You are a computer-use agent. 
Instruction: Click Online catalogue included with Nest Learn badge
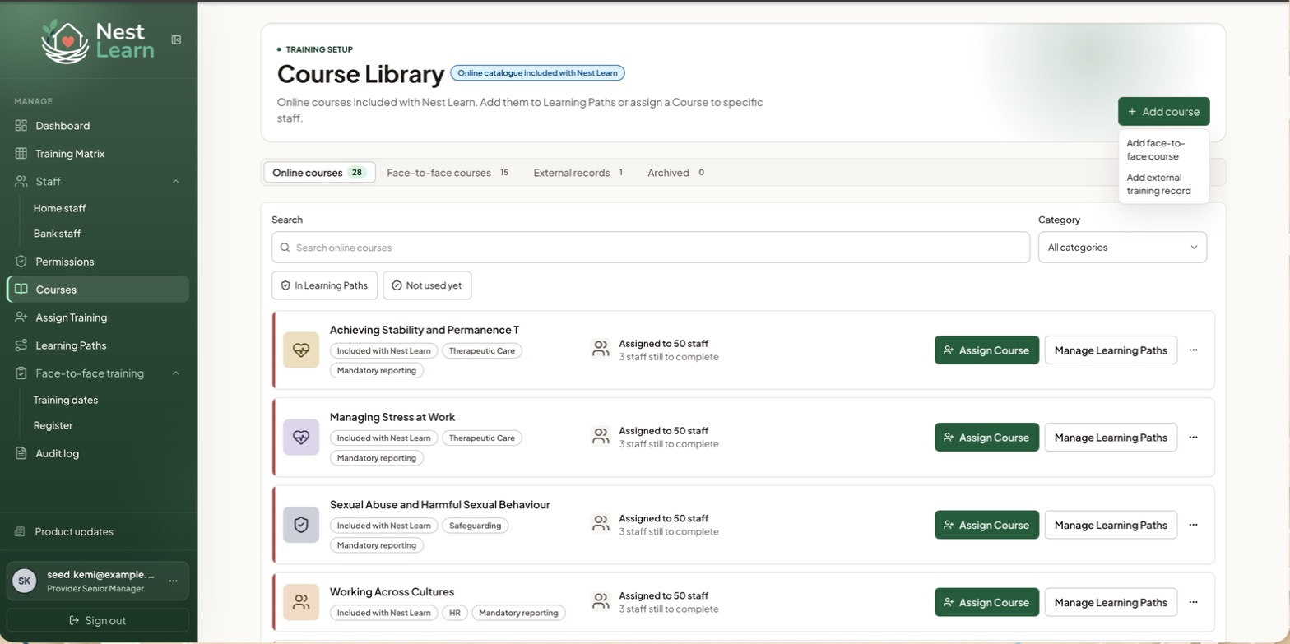click(537, 73)
